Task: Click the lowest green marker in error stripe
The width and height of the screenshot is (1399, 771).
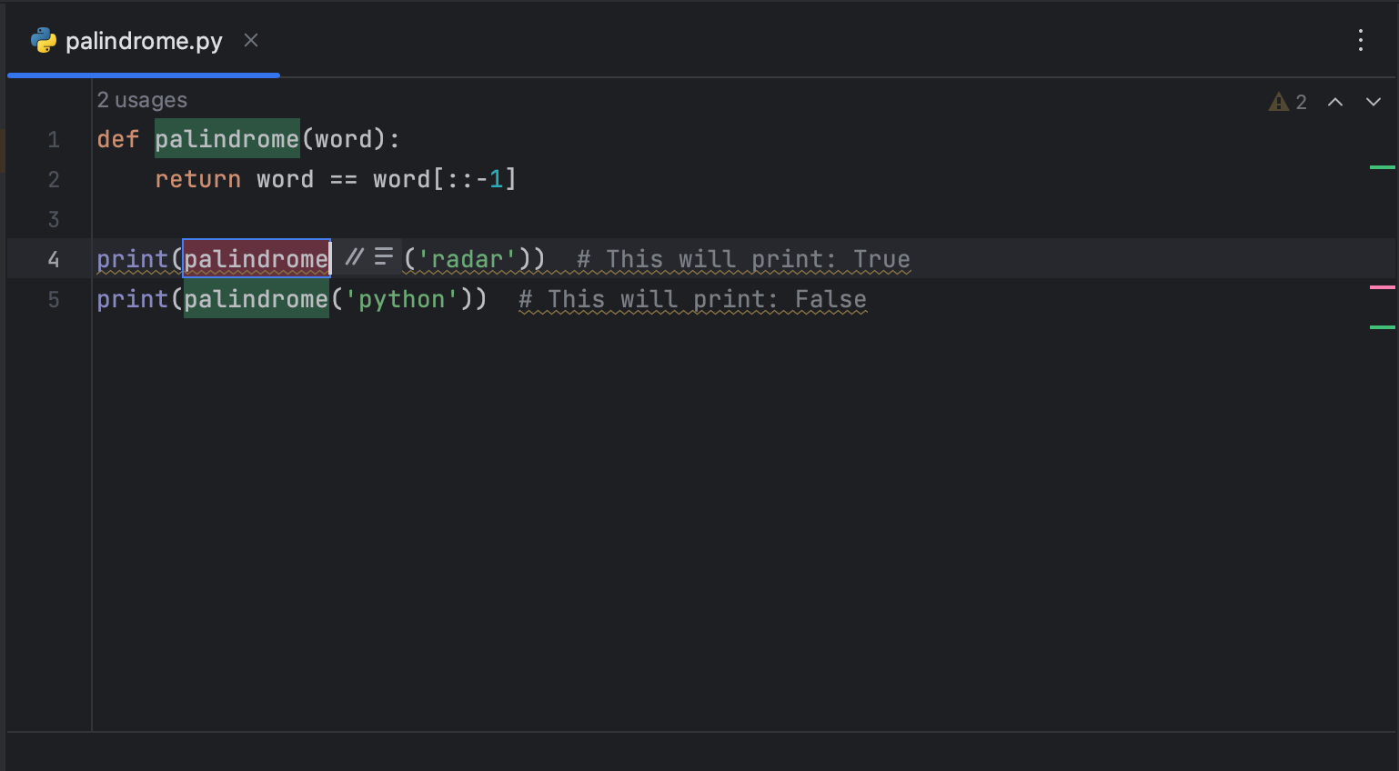Action: [x=1382, y=327]
